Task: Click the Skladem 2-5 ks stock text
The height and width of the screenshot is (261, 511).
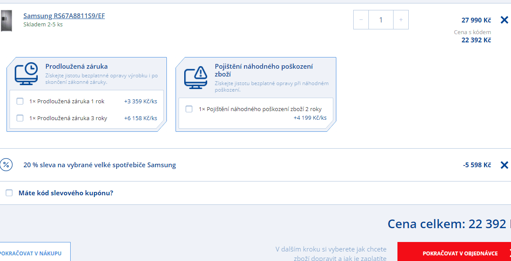Action: [x=43, y=24]
